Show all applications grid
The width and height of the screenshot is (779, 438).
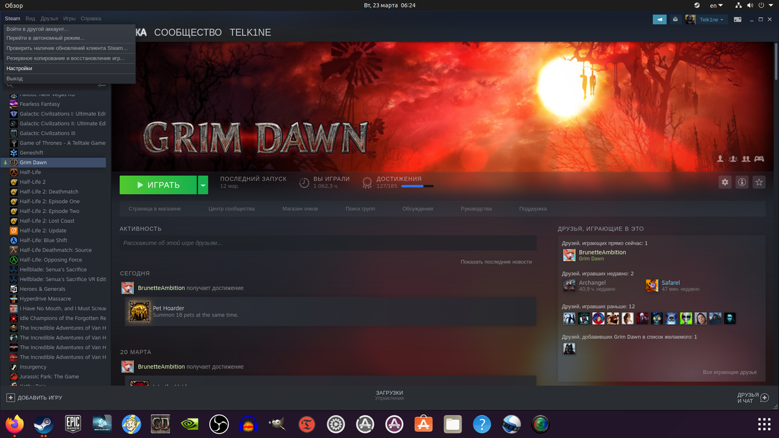point(764,424)
